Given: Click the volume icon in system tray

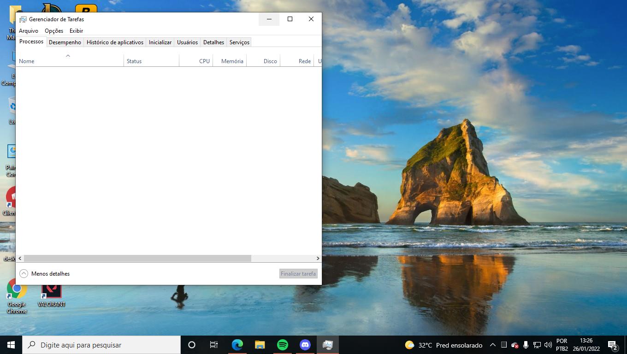Looking at the screenshot, I should (548, 345).
